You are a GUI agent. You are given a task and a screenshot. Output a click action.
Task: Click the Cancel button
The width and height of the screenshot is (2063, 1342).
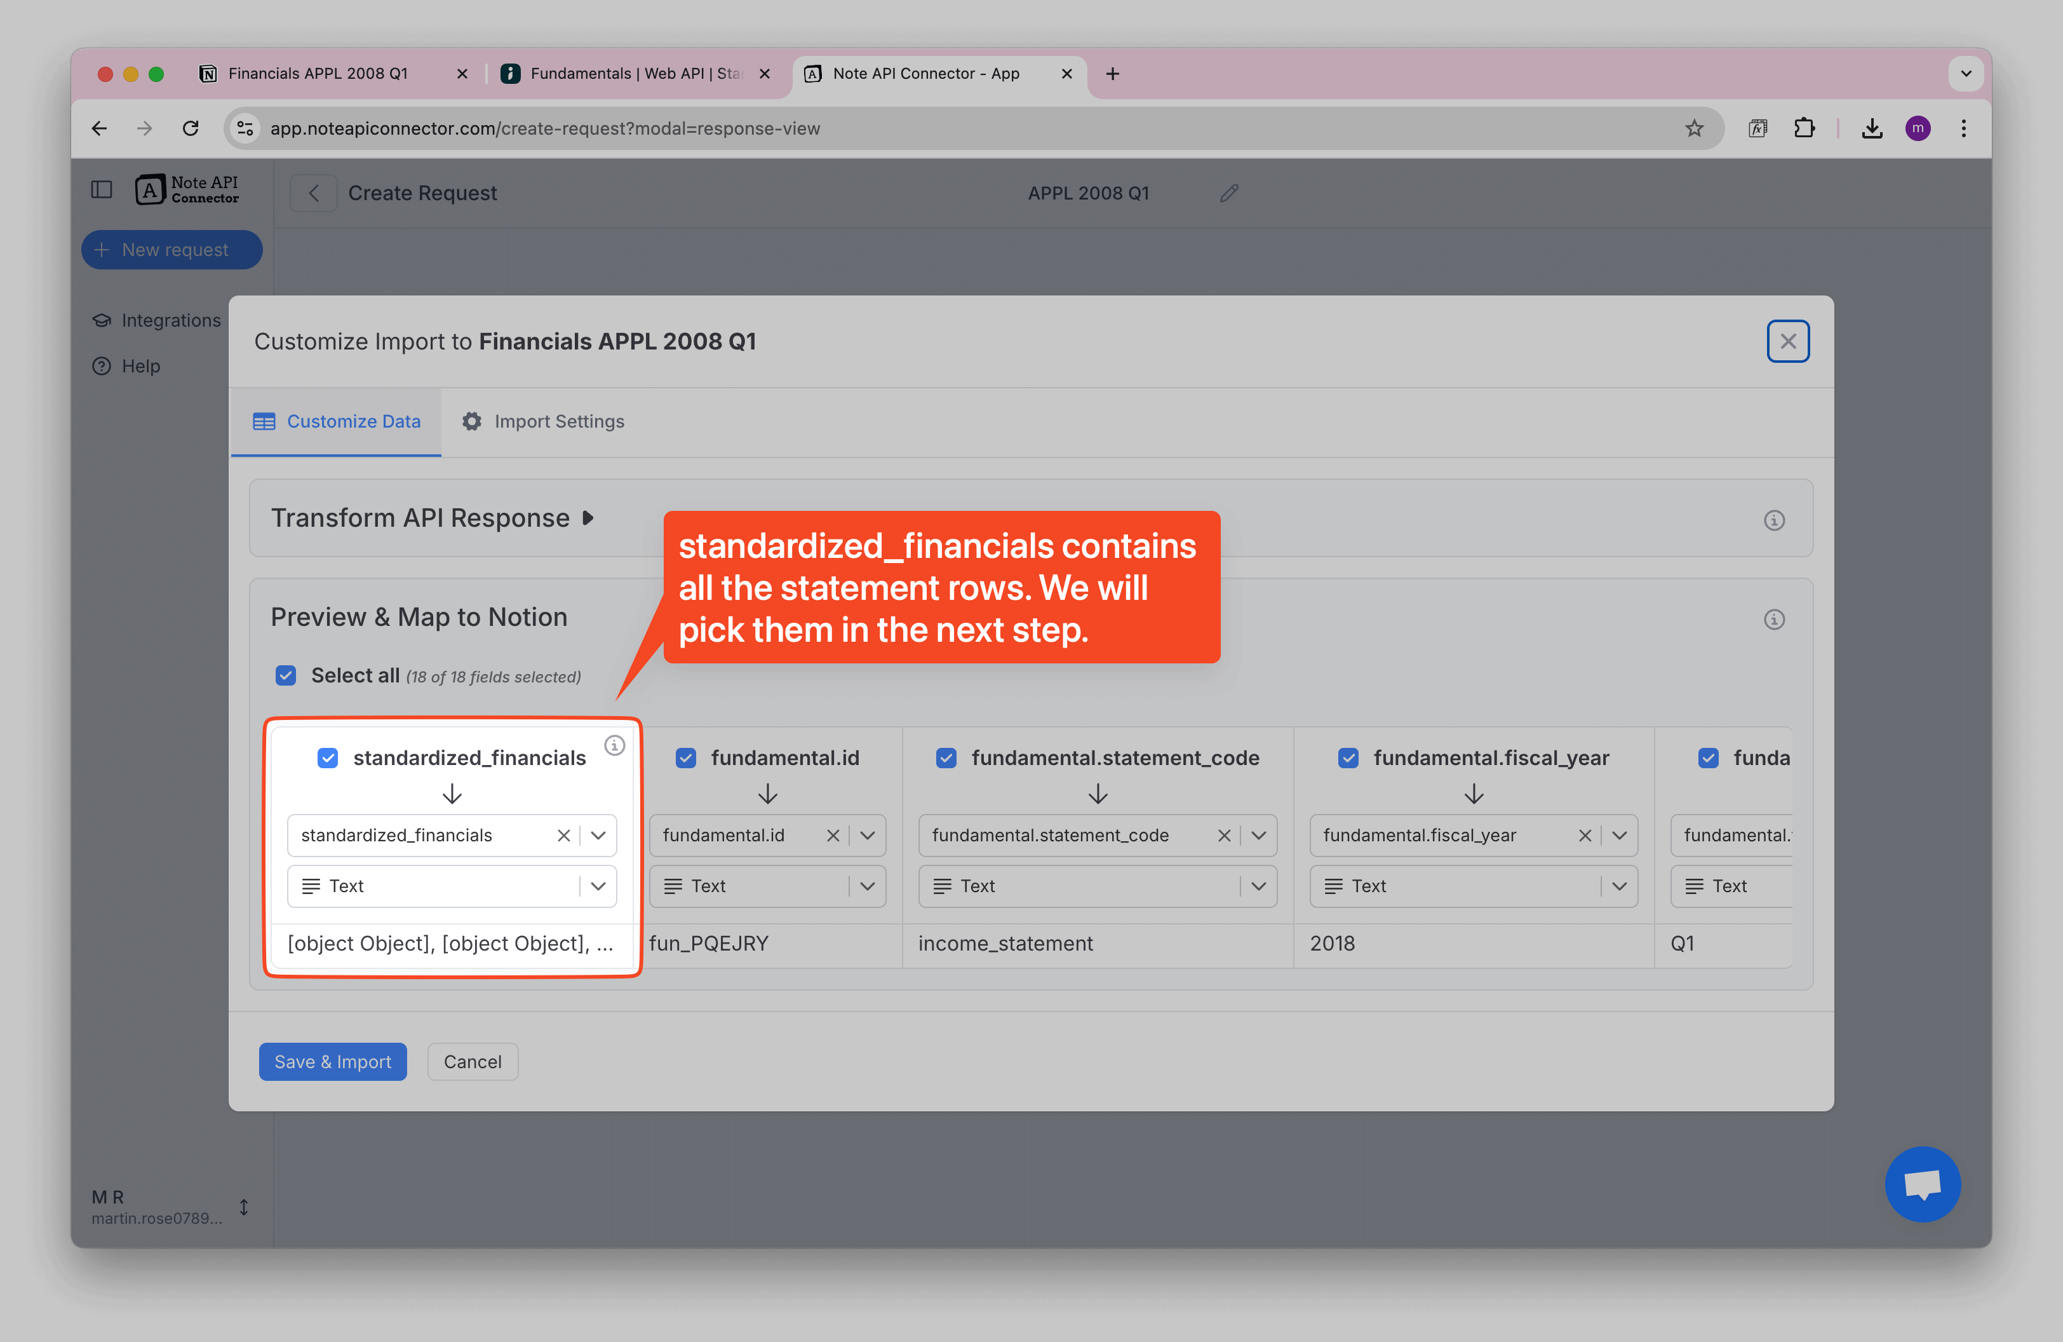pos(473,1061)
